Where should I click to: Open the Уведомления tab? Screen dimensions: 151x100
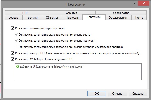click(x=118, y=18)
